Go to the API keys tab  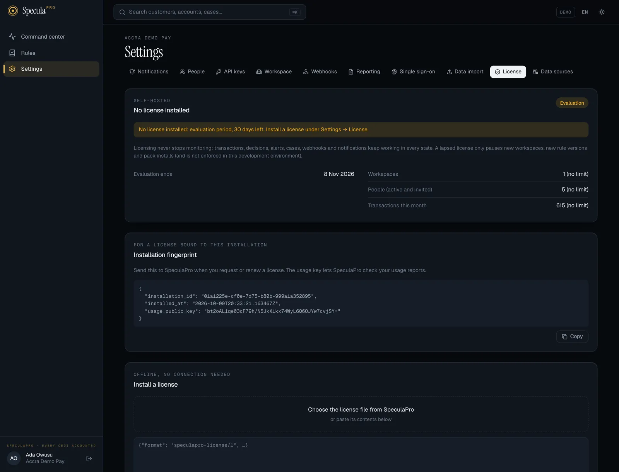(231, 72)
